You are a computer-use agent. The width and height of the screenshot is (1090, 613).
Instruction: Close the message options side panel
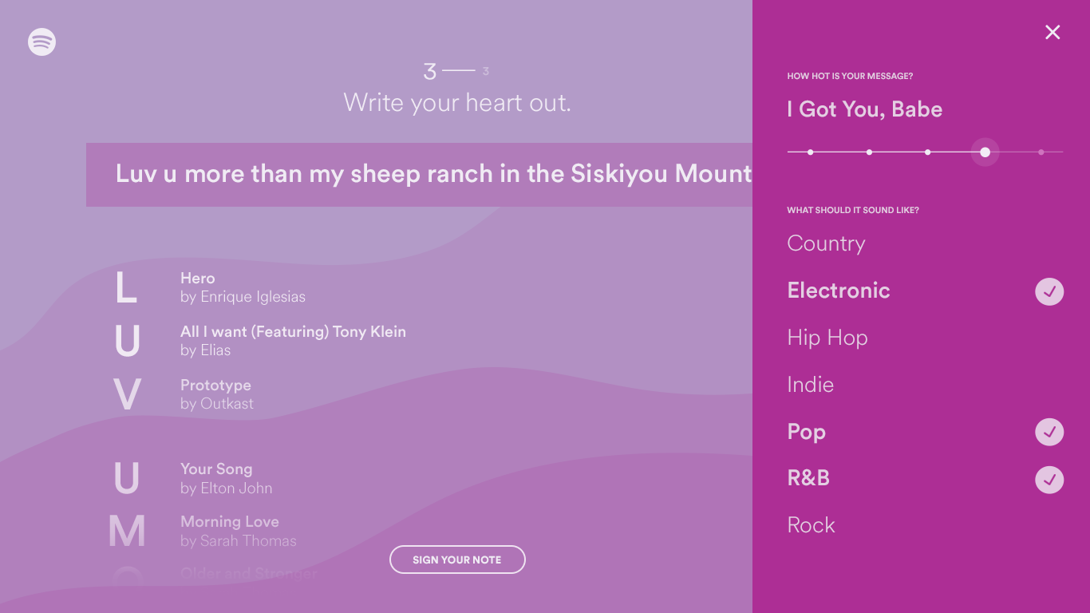pos(1052,32)
